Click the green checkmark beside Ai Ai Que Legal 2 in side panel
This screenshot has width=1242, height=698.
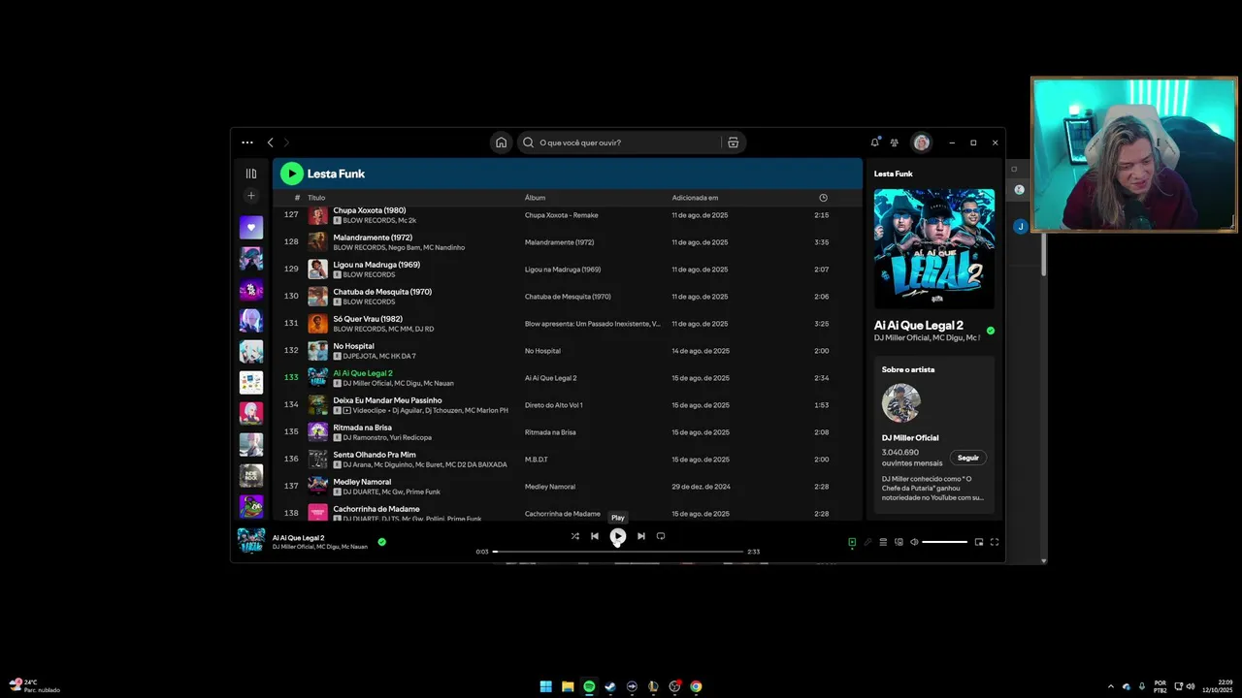(x=990, y=331)
